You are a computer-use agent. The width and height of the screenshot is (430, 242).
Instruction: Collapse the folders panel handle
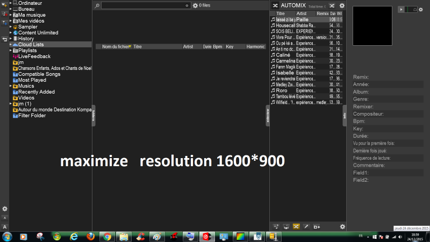tap(94, 116)
